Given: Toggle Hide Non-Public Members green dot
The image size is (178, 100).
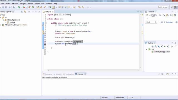Looking at the screenshot, I should pyautogui.click(x=165, y=46).
